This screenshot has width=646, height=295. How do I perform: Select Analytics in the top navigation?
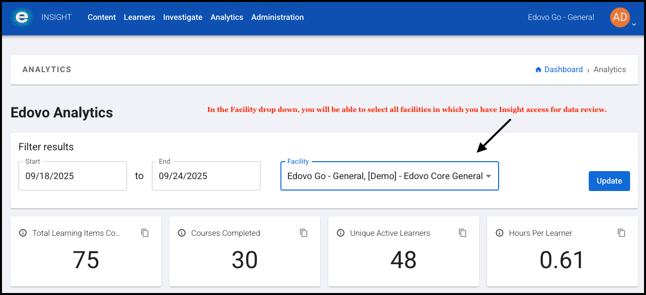pos(227,17)
